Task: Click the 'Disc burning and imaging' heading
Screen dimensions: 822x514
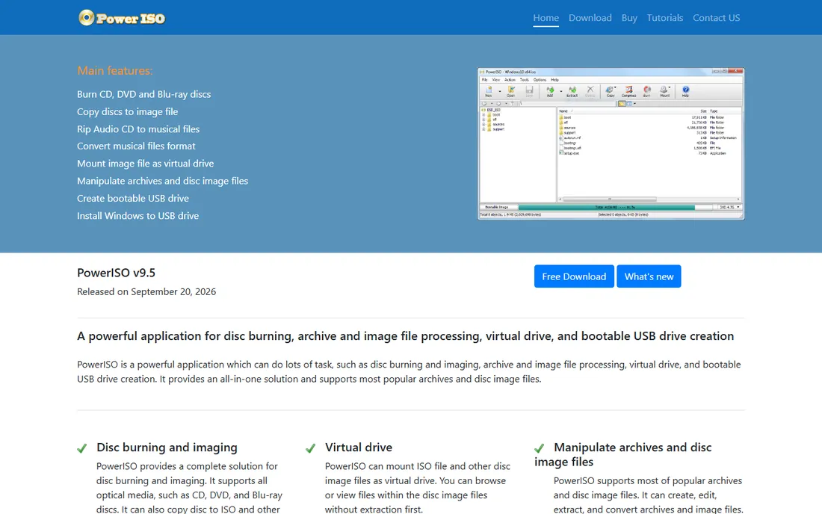Action: [x=167, y=448]
